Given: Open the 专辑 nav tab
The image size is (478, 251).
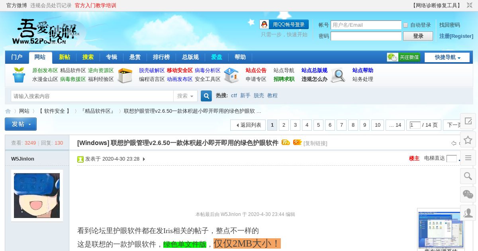Looking at the screenshot, I should pos(112,57).
